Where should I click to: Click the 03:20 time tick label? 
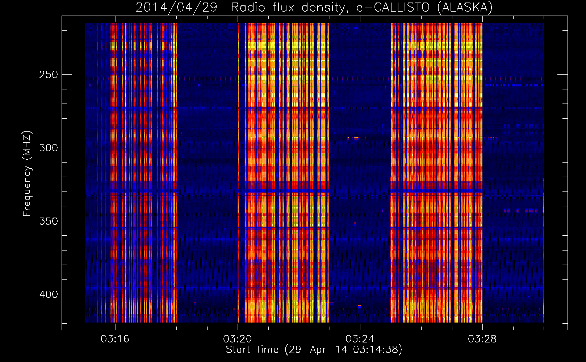tap(238, 339)
